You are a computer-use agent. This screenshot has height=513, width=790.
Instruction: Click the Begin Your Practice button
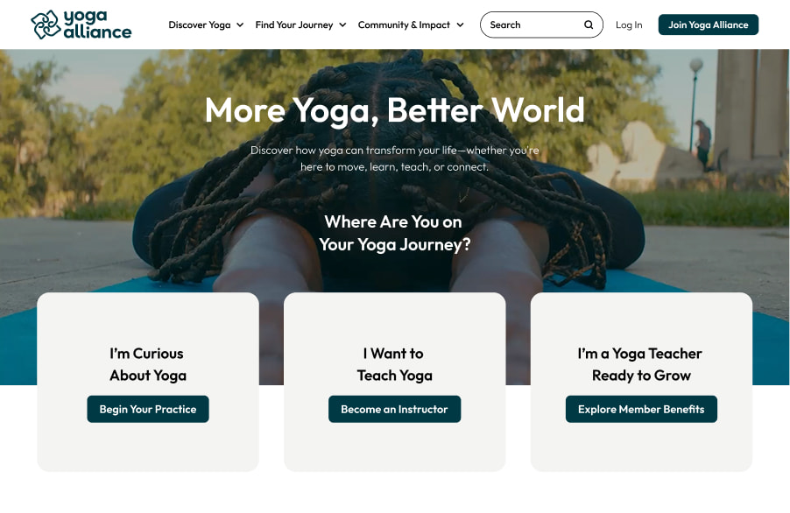point(148,409)
